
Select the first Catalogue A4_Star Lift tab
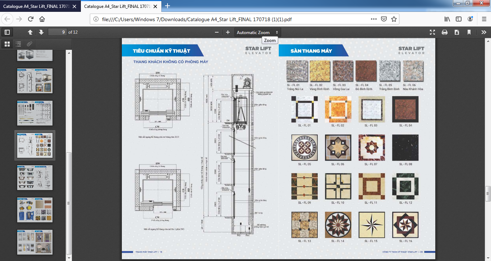[40, 6]
